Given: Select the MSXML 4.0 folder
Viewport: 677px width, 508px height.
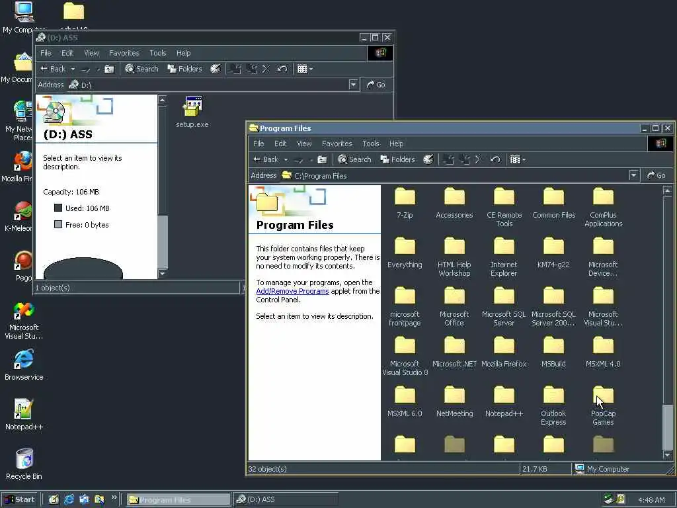Looking at the screenshot, I should (x=603, y=353).
